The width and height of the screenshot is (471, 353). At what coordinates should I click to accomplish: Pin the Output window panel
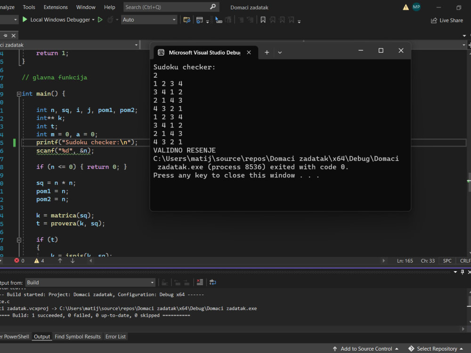tap(463, 272)
